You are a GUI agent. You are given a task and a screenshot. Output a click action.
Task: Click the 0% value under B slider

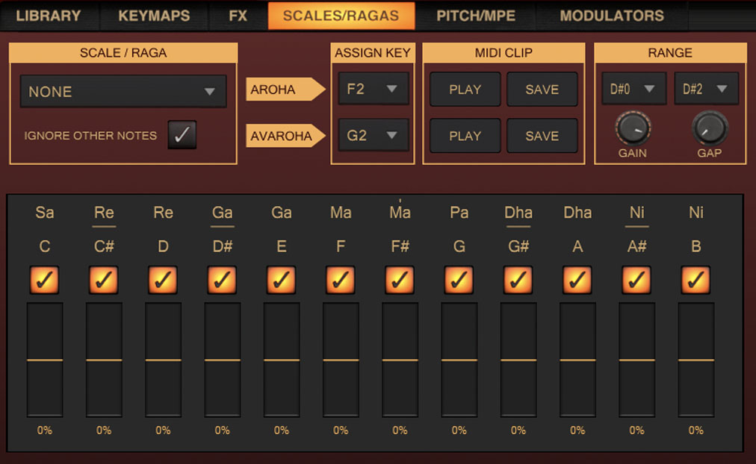coord(695,430)
